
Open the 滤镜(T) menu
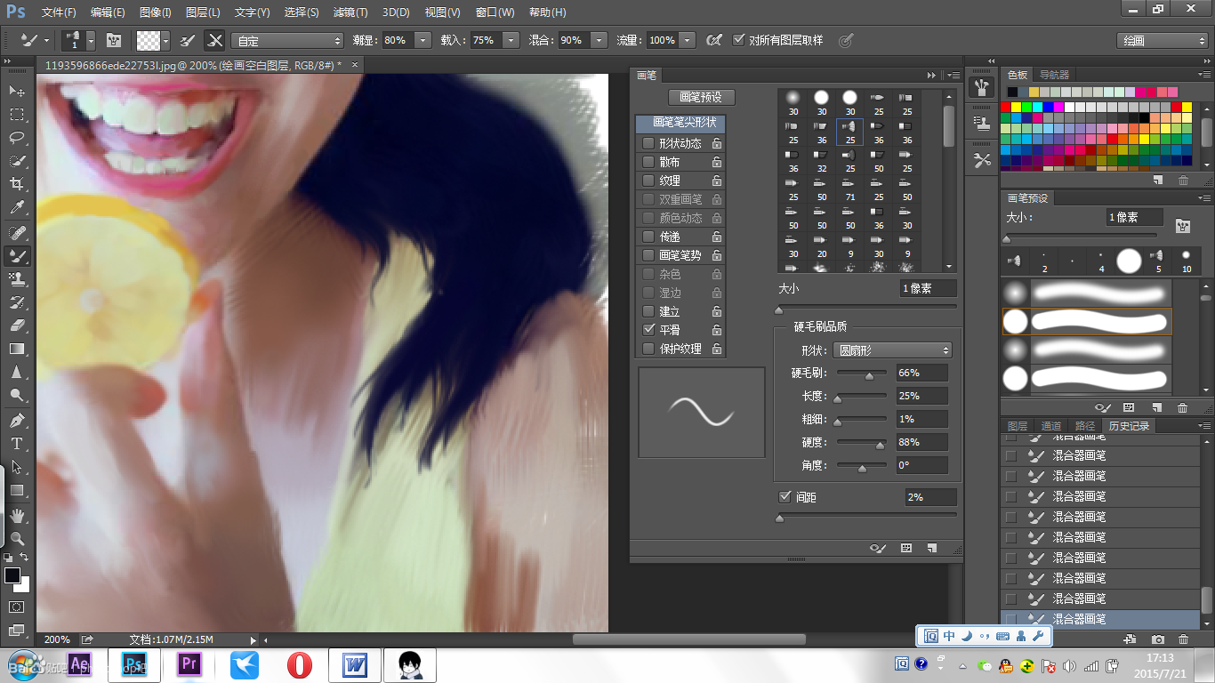coord(350,12)
